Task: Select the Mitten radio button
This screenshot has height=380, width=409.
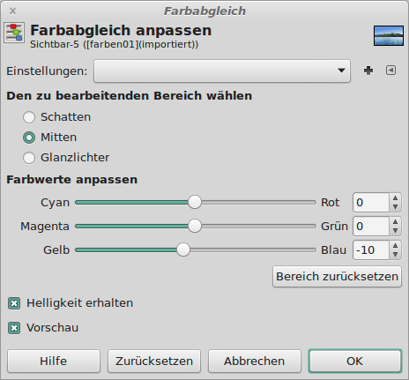Action: coord(29,138)
